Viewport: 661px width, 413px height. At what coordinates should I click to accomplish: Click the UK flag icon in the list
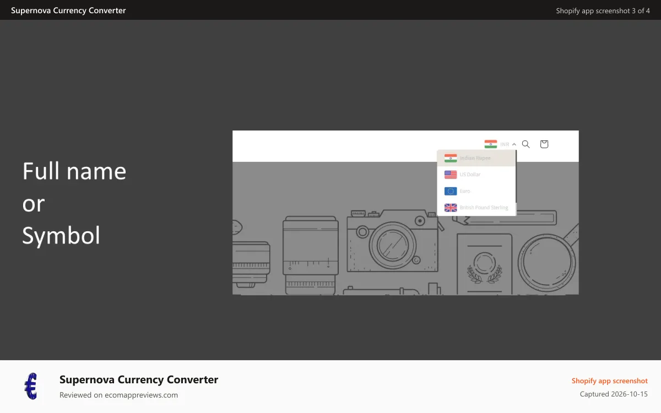(x=451, y=208)
